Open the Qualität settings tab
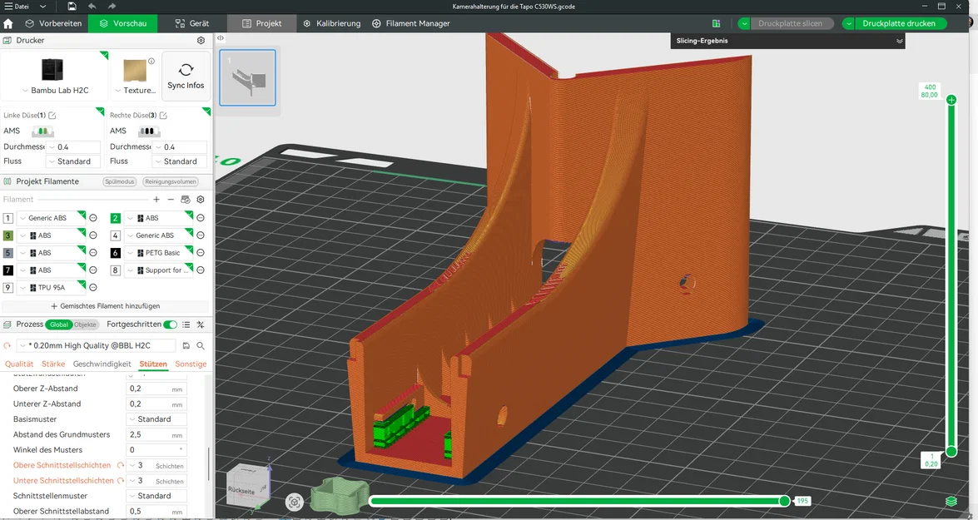 [19, 364]
